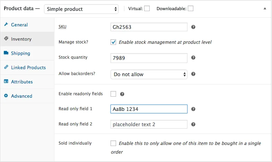The height and width of the screenshot is (162, 272).
Task: Click the Stock quantity help icon
Action: coord(193,58)
